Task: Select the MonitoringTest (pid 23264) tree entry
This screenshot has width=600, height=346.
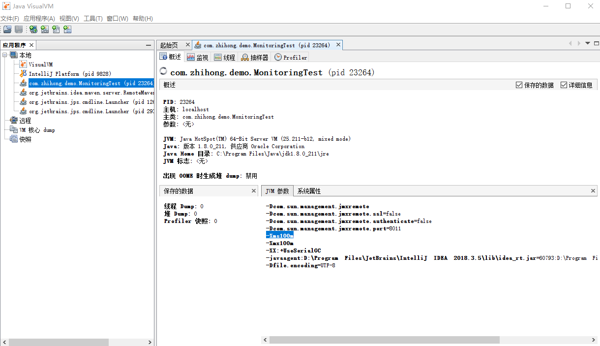Action: point(91,83)
